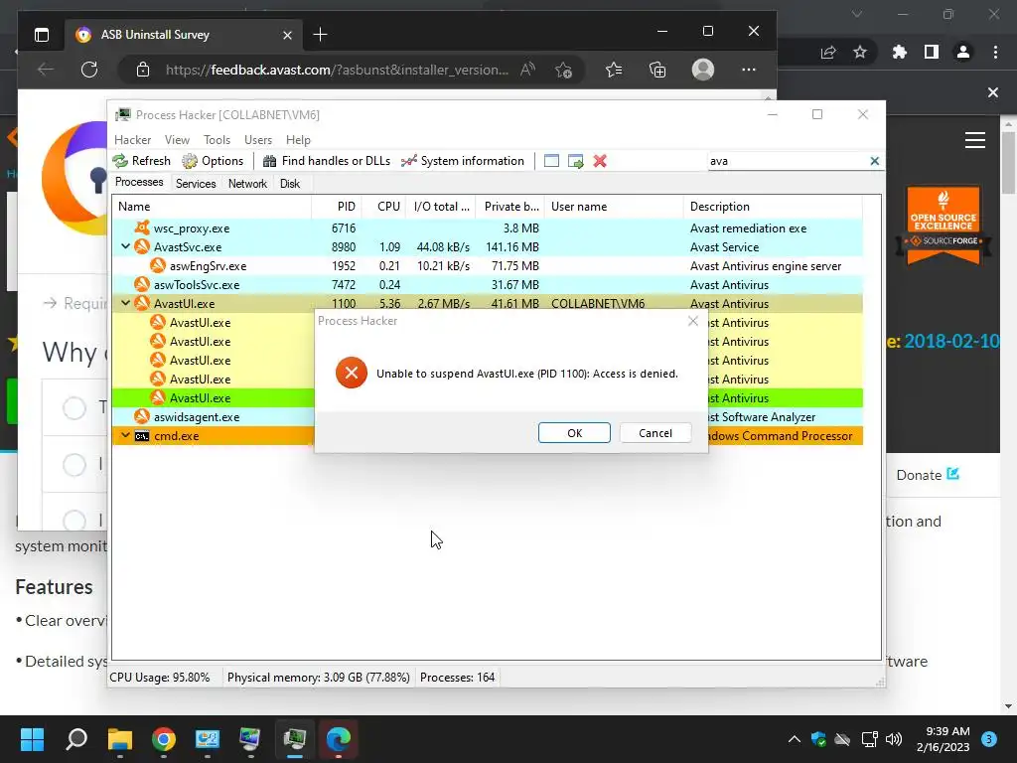Switch to the Network tab

pos(247,184)
